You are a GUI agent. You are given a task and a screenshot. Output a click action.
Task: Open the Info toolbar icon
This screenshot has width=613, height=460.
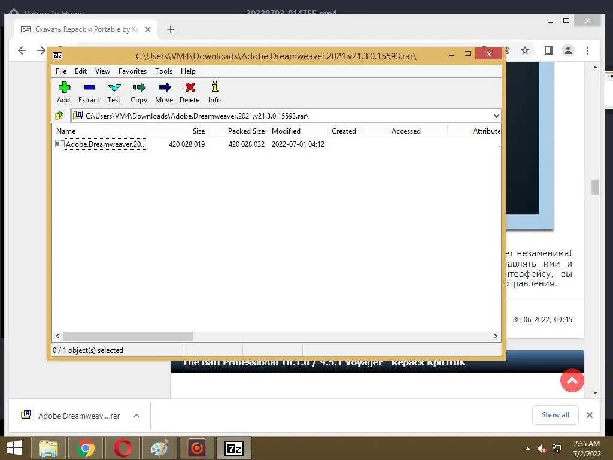coord(215,87)
